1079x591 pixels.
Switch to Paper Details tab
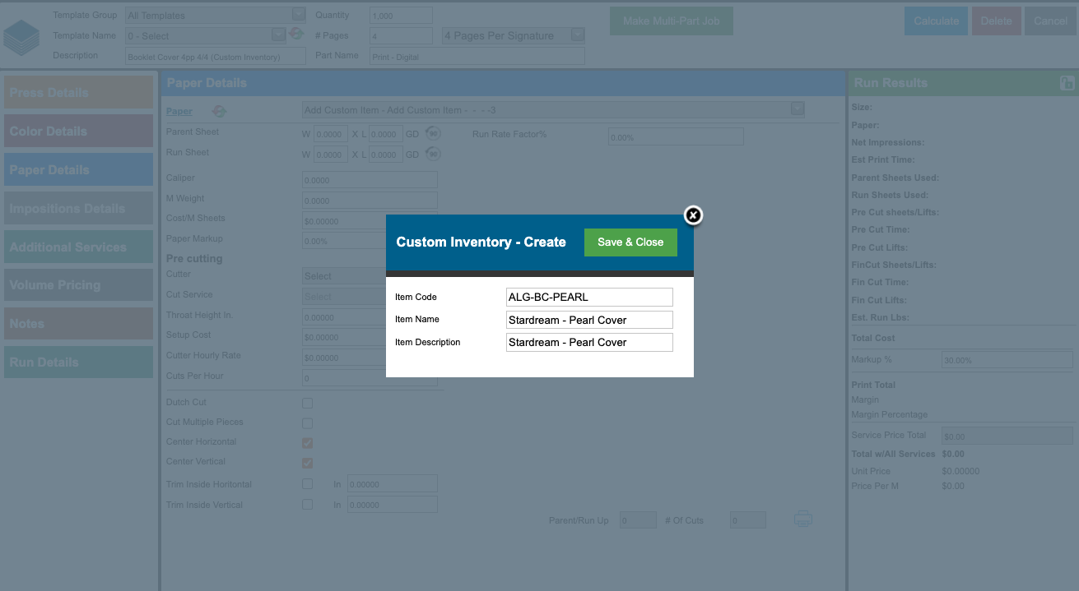tap(78, 169)
